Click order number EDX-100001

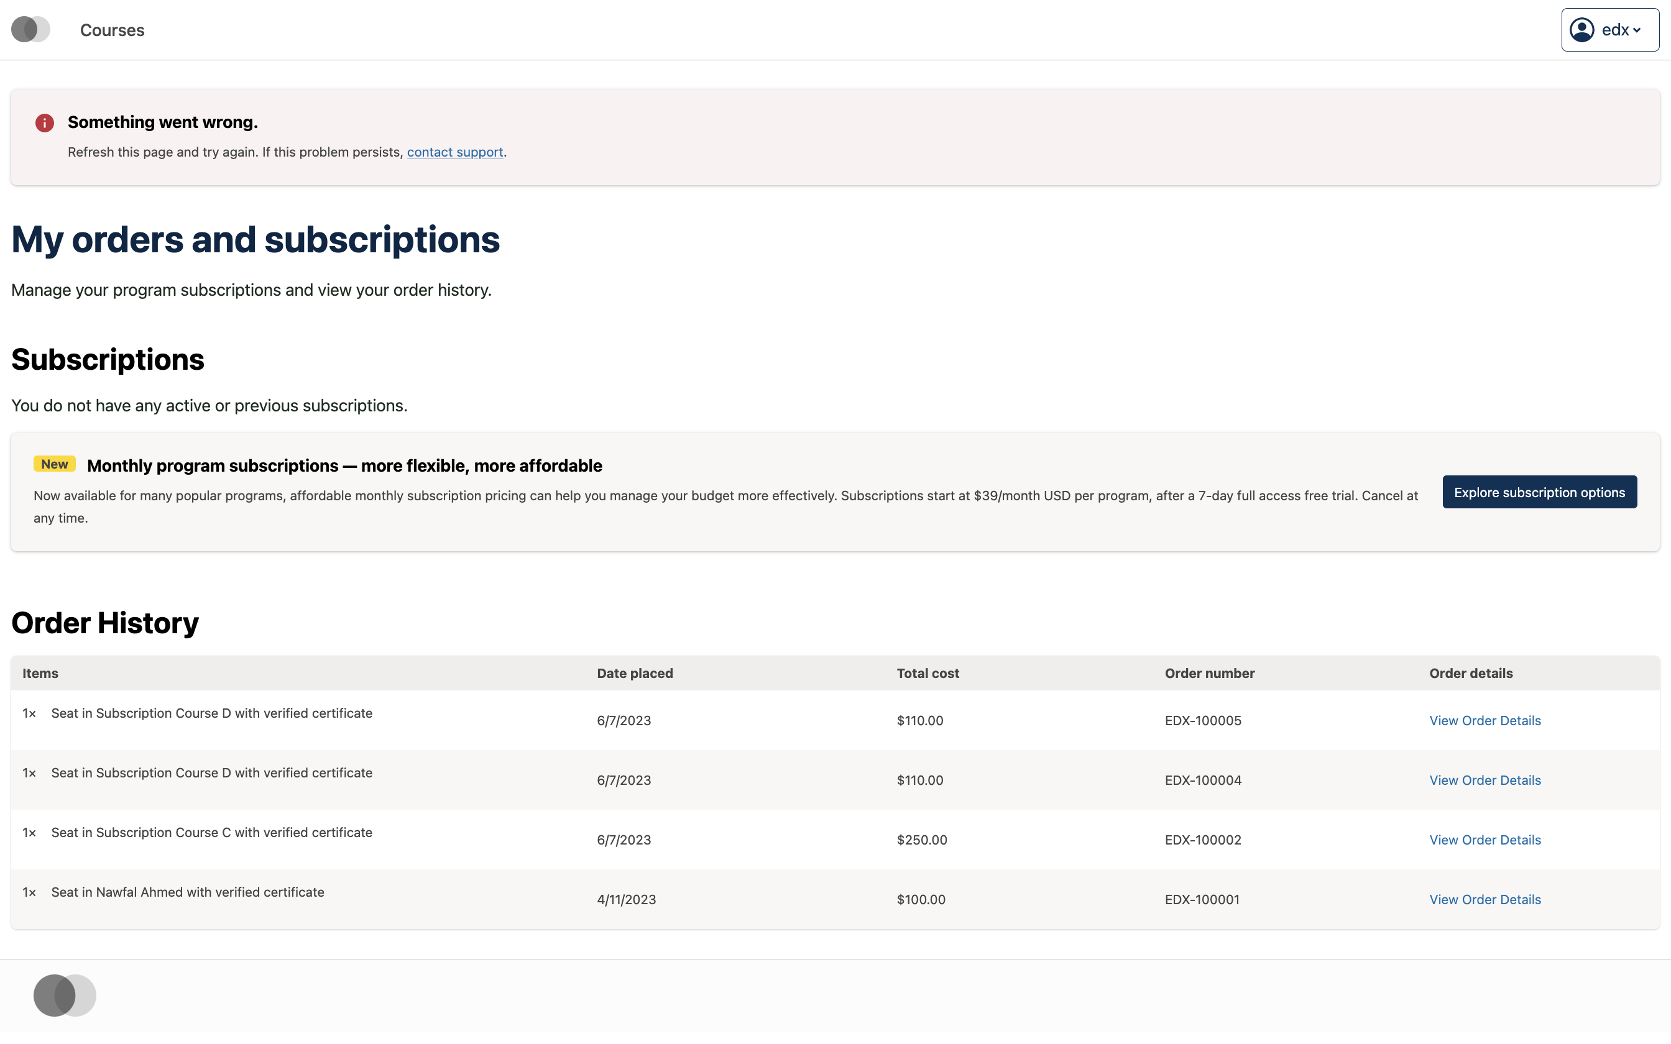pos(1202,900)
